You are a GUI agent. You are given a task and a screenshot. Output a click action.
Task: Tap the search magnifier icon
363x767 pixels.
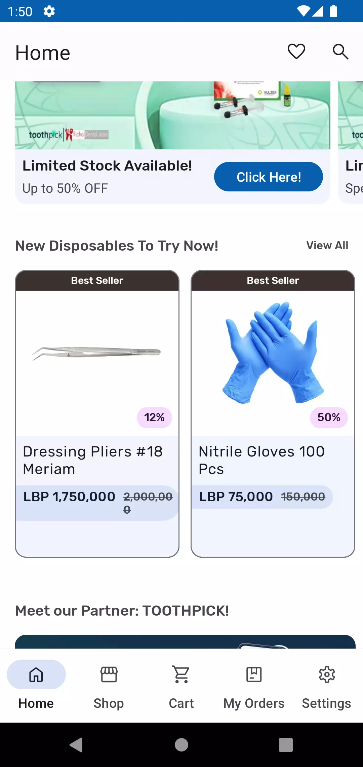click(340, 51)
